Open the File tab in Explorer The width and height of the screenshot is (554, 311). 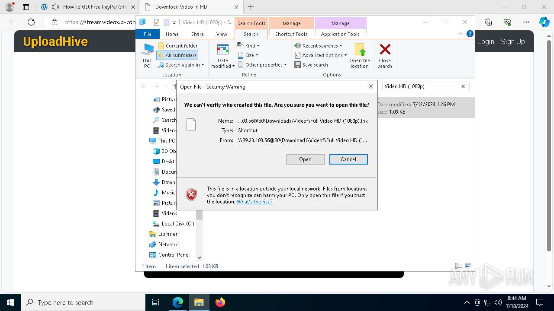148,34
